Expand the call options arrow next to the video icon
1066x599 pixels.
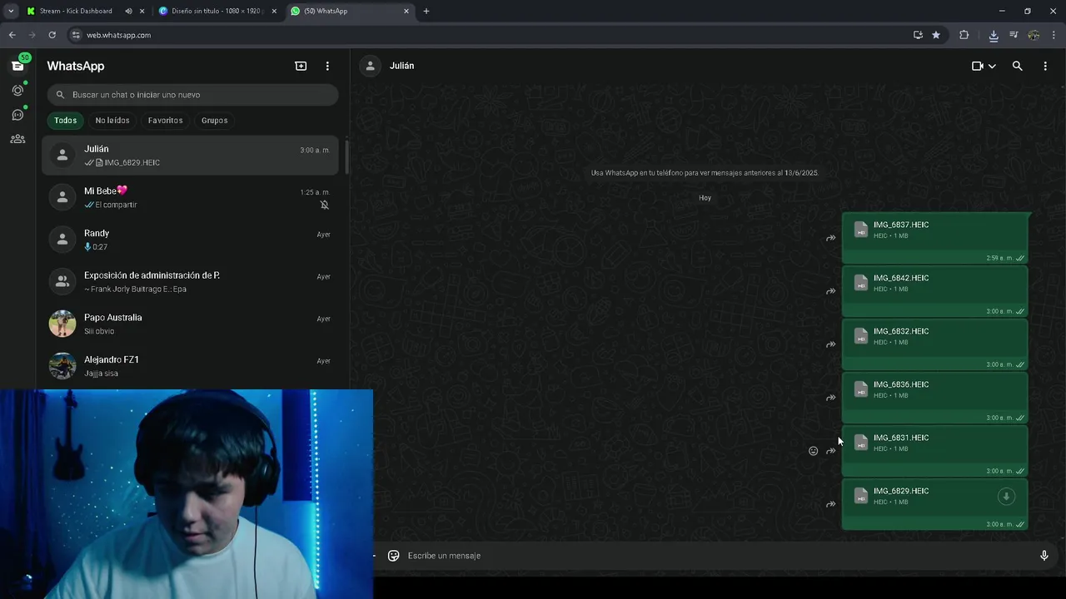pyautogui.click(x=992, y=67)
